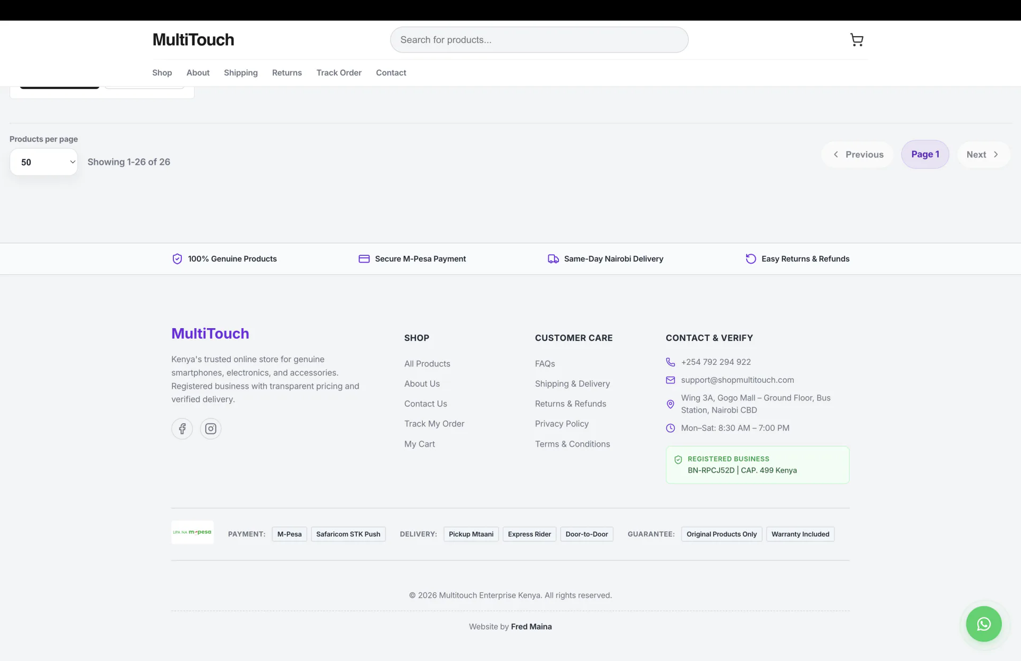
Task: Open the My Cart footer link
Action: click(419, 444)
